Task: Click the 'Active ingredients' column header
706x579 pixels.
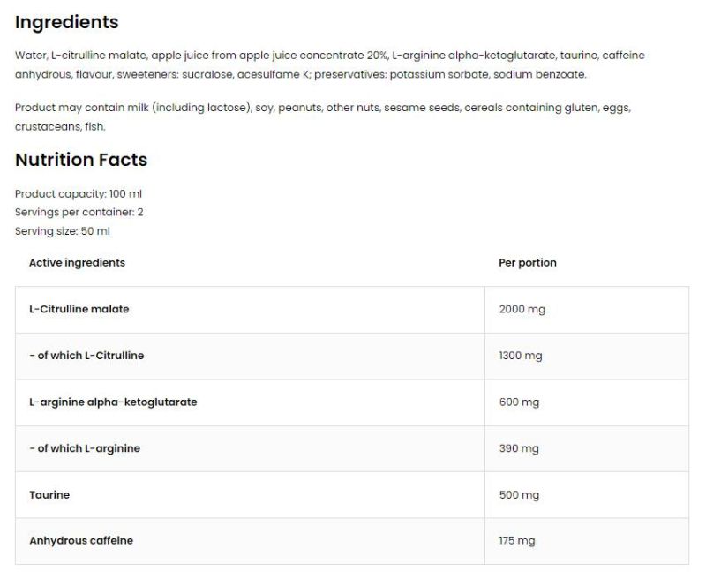Action: 77,262
